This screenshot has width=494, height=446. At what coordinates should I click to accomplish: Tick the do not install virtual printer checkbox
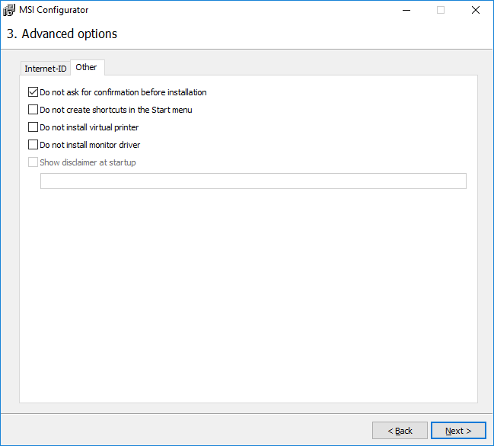[x=33, y=127]
